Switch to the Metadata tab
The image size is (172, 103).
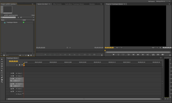[x=92, y=4]
